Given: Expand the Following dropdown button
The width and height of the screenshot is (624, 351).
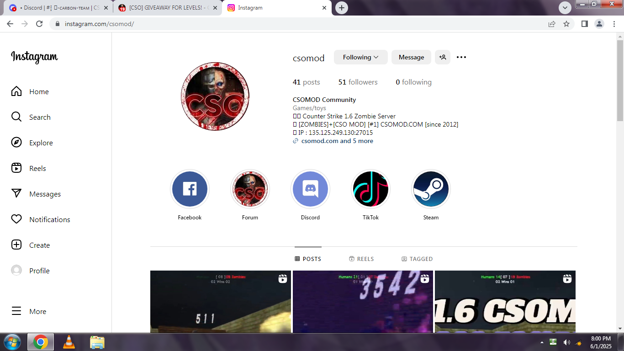Looking at the screenshot, I should pyautogui.click(x=360, y=57).
